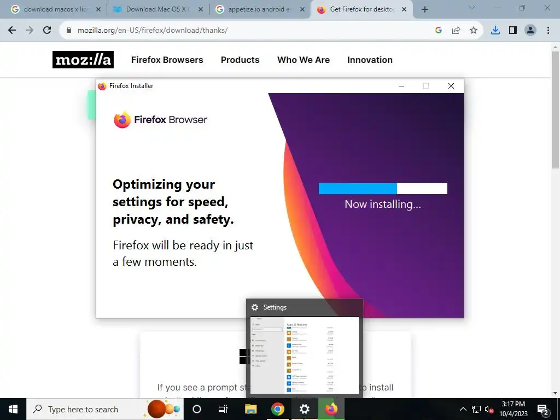Open Chrome side panel
Viewport: 560px width, 420px height.
(x=513, y=31)
